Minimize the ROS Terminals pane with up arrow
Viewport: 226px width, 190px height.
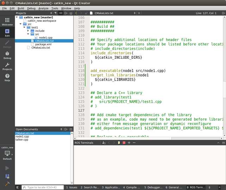pos(218,143)
